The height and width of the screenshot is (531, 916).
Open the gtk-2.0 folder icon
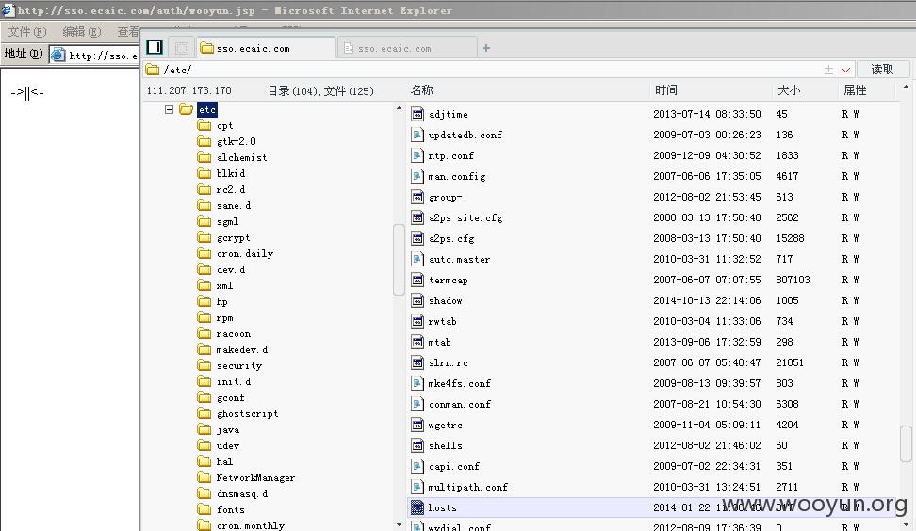[204, 141]
